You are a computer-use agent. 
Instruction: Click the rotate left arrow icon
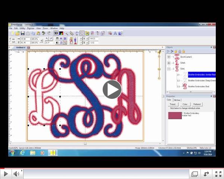tap(47, 39)
